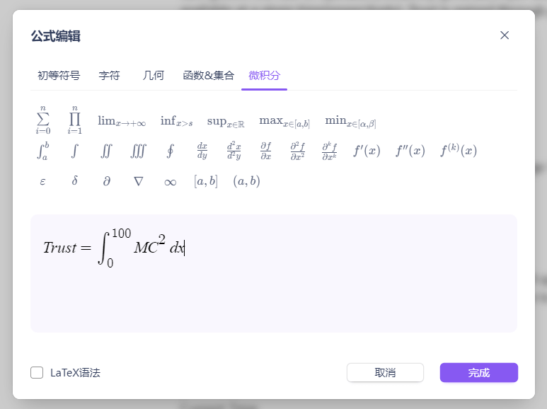Insert the nabla gradient symbol

coord(139,181)
